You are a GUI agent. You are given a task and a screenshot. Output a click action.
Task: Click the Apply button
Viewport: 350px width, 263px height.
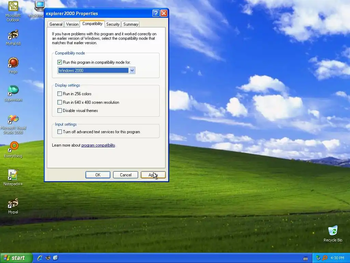pos(153,175)
